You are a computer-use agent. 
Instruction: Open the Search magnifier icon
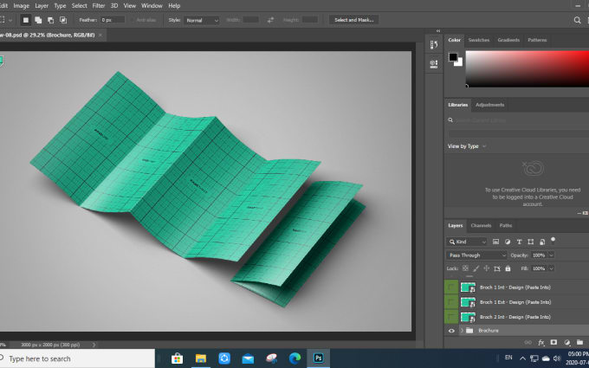pos(577,20)
